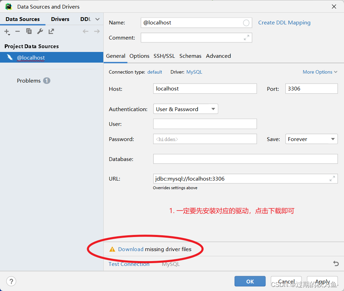Expand the URL field editor
The image size is (344, 291).
tap(332, 179)
